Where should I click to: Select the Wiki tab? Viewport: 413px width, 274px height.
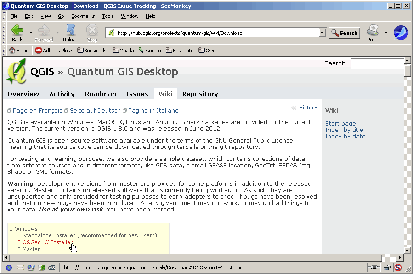(x=165, y=94)
